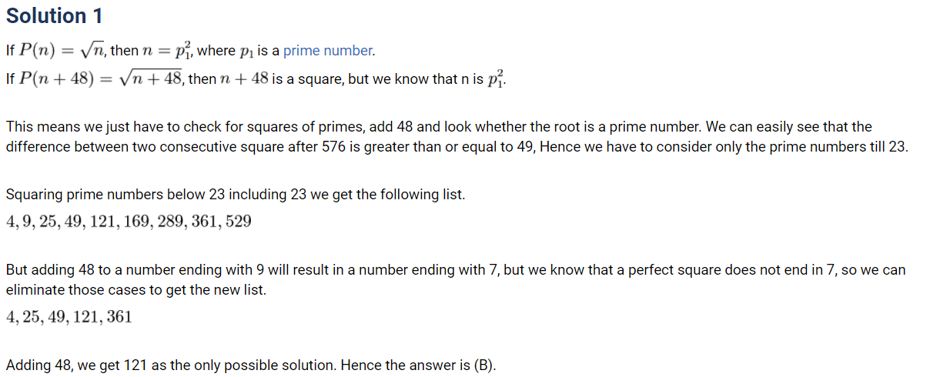930x377 pixels.
Task: Click the sentence "Squaring prime numbers below 23"
Action: click(235, 194)
